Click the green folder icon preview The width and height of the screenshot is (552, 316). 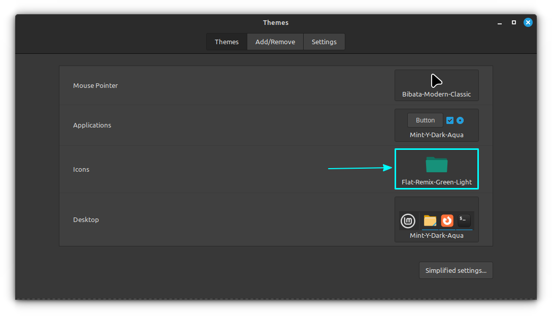click(437, 165)
